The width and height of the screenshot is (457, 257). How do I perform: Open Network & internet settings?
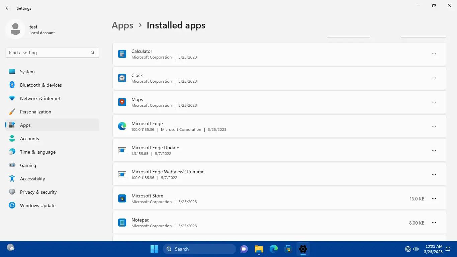[52, 98]
